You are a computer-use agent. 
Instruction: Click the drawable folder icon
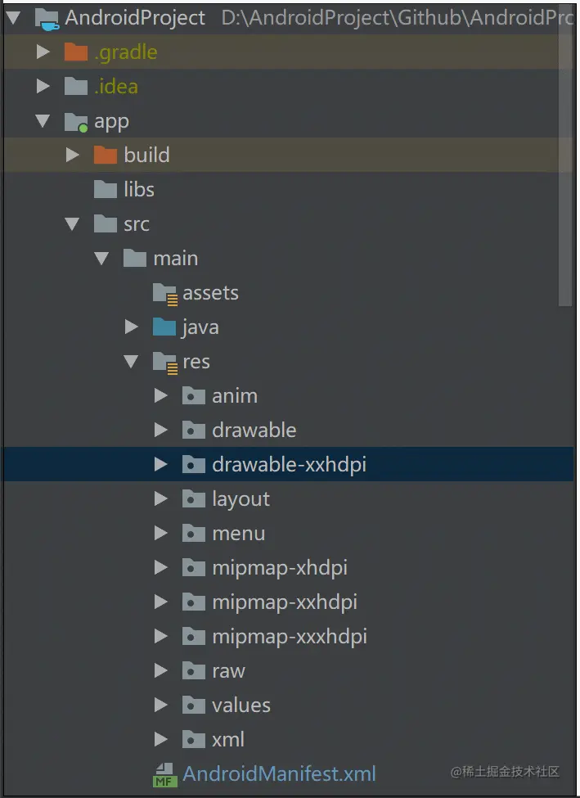pos(194,430)
